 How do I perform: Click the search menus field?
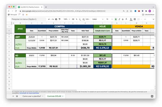coord(29,19)
